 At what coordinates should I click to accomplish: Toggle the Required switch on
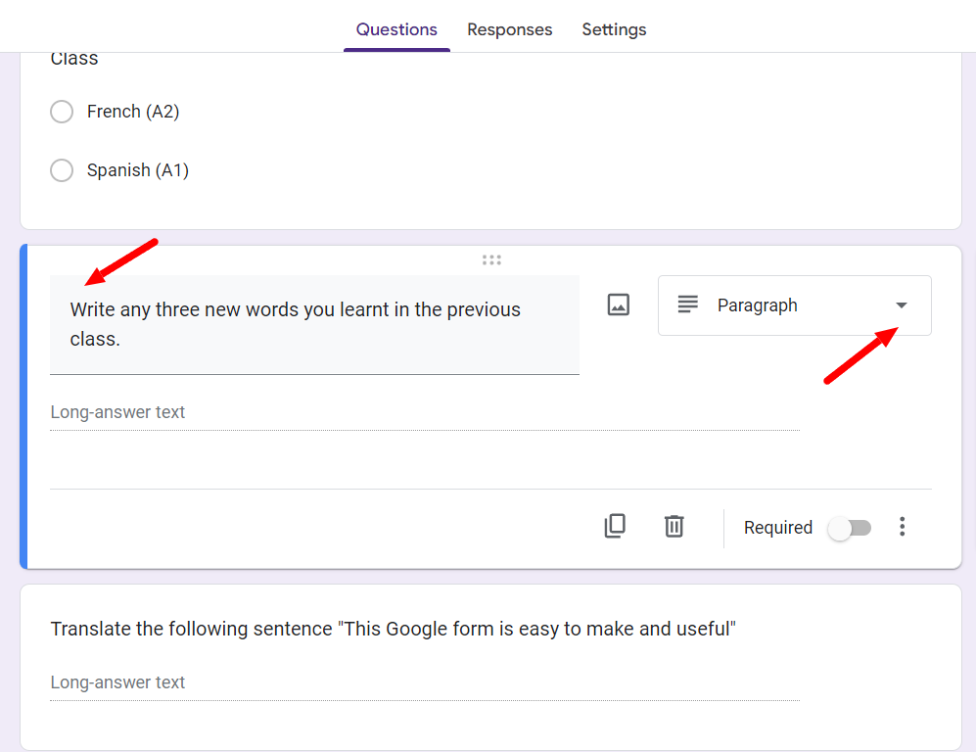[x=850, y=529]
